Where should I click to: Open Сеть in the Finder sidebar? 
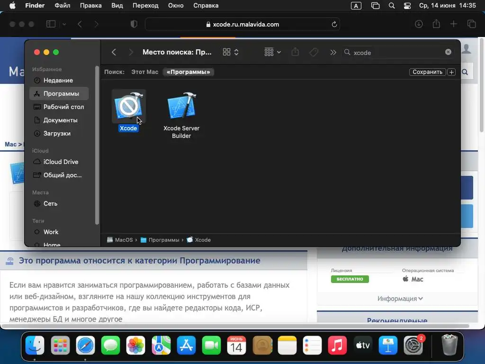click(x=59, y=204)
